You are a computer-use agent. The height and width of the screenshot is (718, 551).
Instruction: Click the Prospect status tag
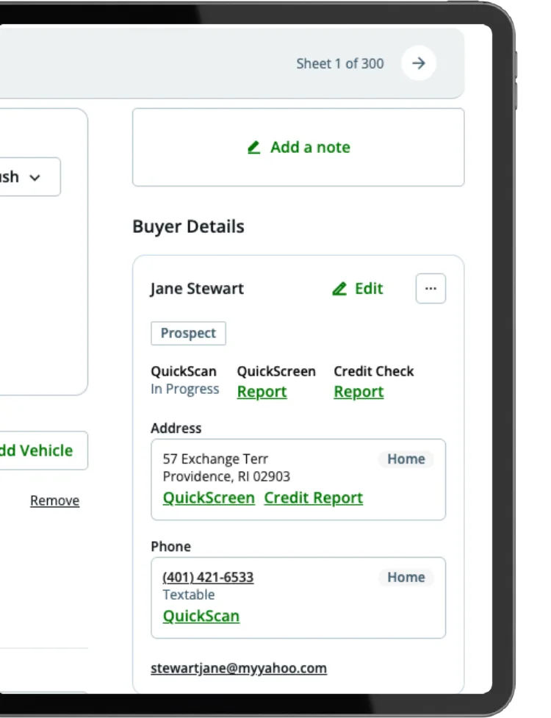point(189,334)
